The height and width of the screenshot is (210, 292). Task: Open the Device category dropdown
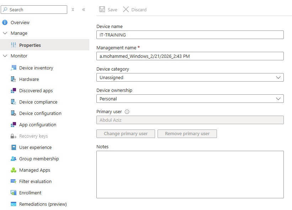pos(190,77)
